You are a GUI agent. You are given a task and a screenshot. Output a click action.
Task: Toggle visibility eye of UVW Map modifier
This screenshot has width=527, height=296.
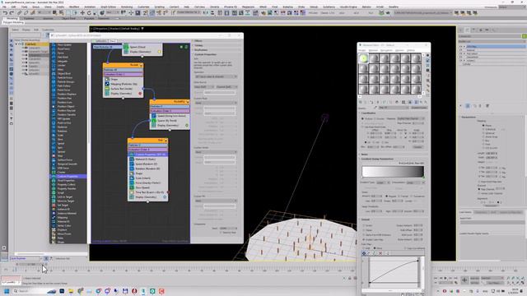click(x=461, y=47)
